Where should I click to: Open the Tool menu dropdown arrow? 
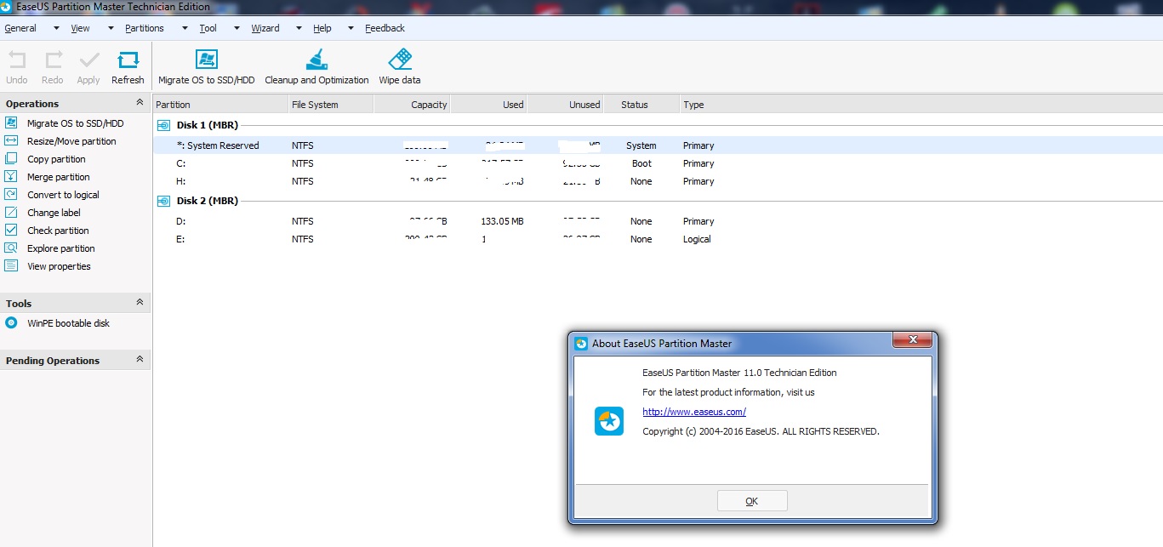[237, 28]
